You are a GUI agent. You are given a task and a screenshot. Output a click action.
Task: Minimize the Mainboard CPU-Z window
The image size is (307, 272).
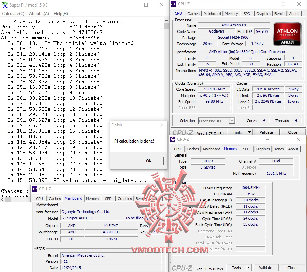(129, 189)
